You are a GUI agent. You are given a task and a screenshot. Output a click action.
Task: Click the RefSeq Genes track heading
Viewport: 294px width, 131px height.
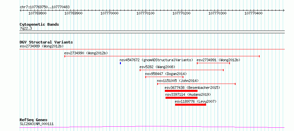(34, 120)
